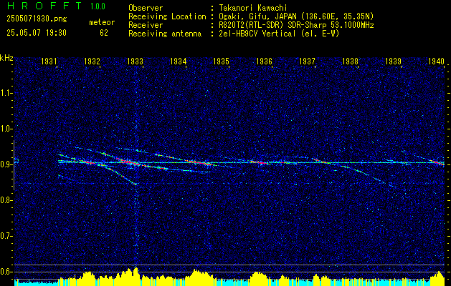451x286 pixels.
Task: Click the antenna text 2el-HB9CV Vertical
Action: tap(257, 34)
